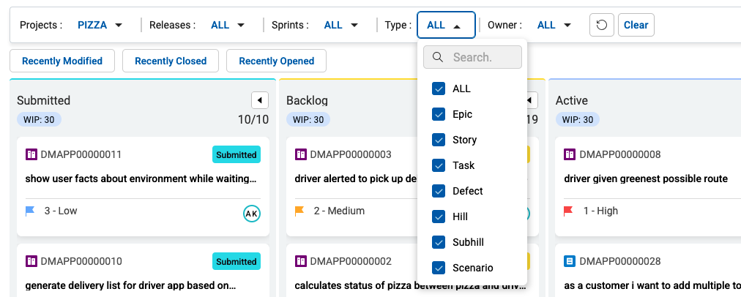
Task: Uncheck the Hill type checkbox
Action: (439, 217)
